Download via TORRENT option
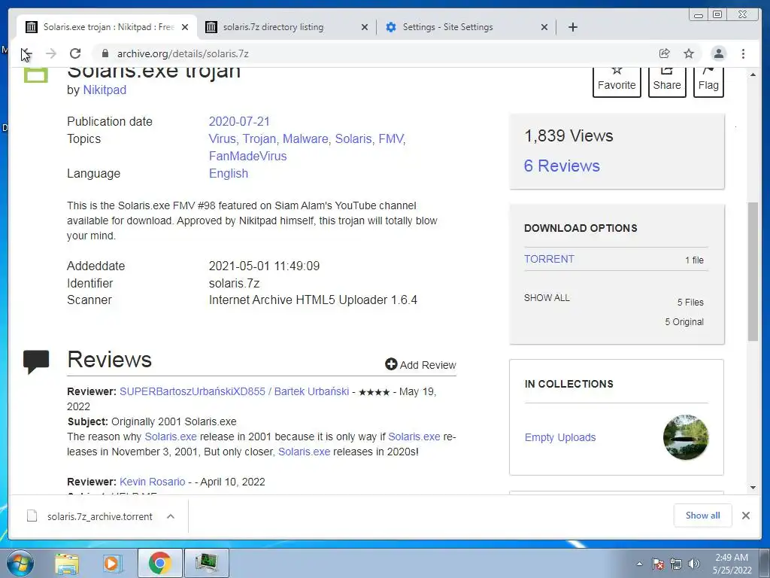Screen dimensions: 770x578 [549, 259]
